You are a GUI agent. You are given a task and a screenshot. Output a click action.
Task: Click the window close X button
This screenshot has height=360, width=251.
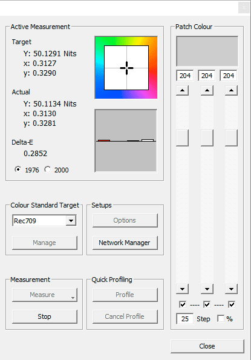click(244, 8)
